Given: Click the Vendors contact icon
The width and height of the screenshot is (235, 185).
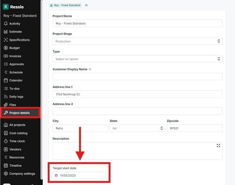Looking at the screenshot, I should point(6,149).
